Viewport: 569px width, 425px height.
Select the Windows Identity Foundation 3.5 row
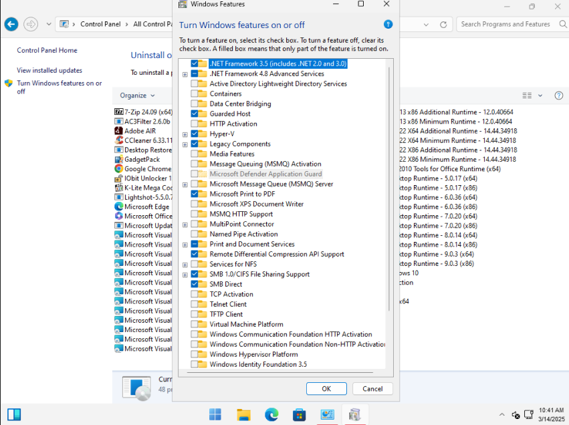[x=258, y=364]
